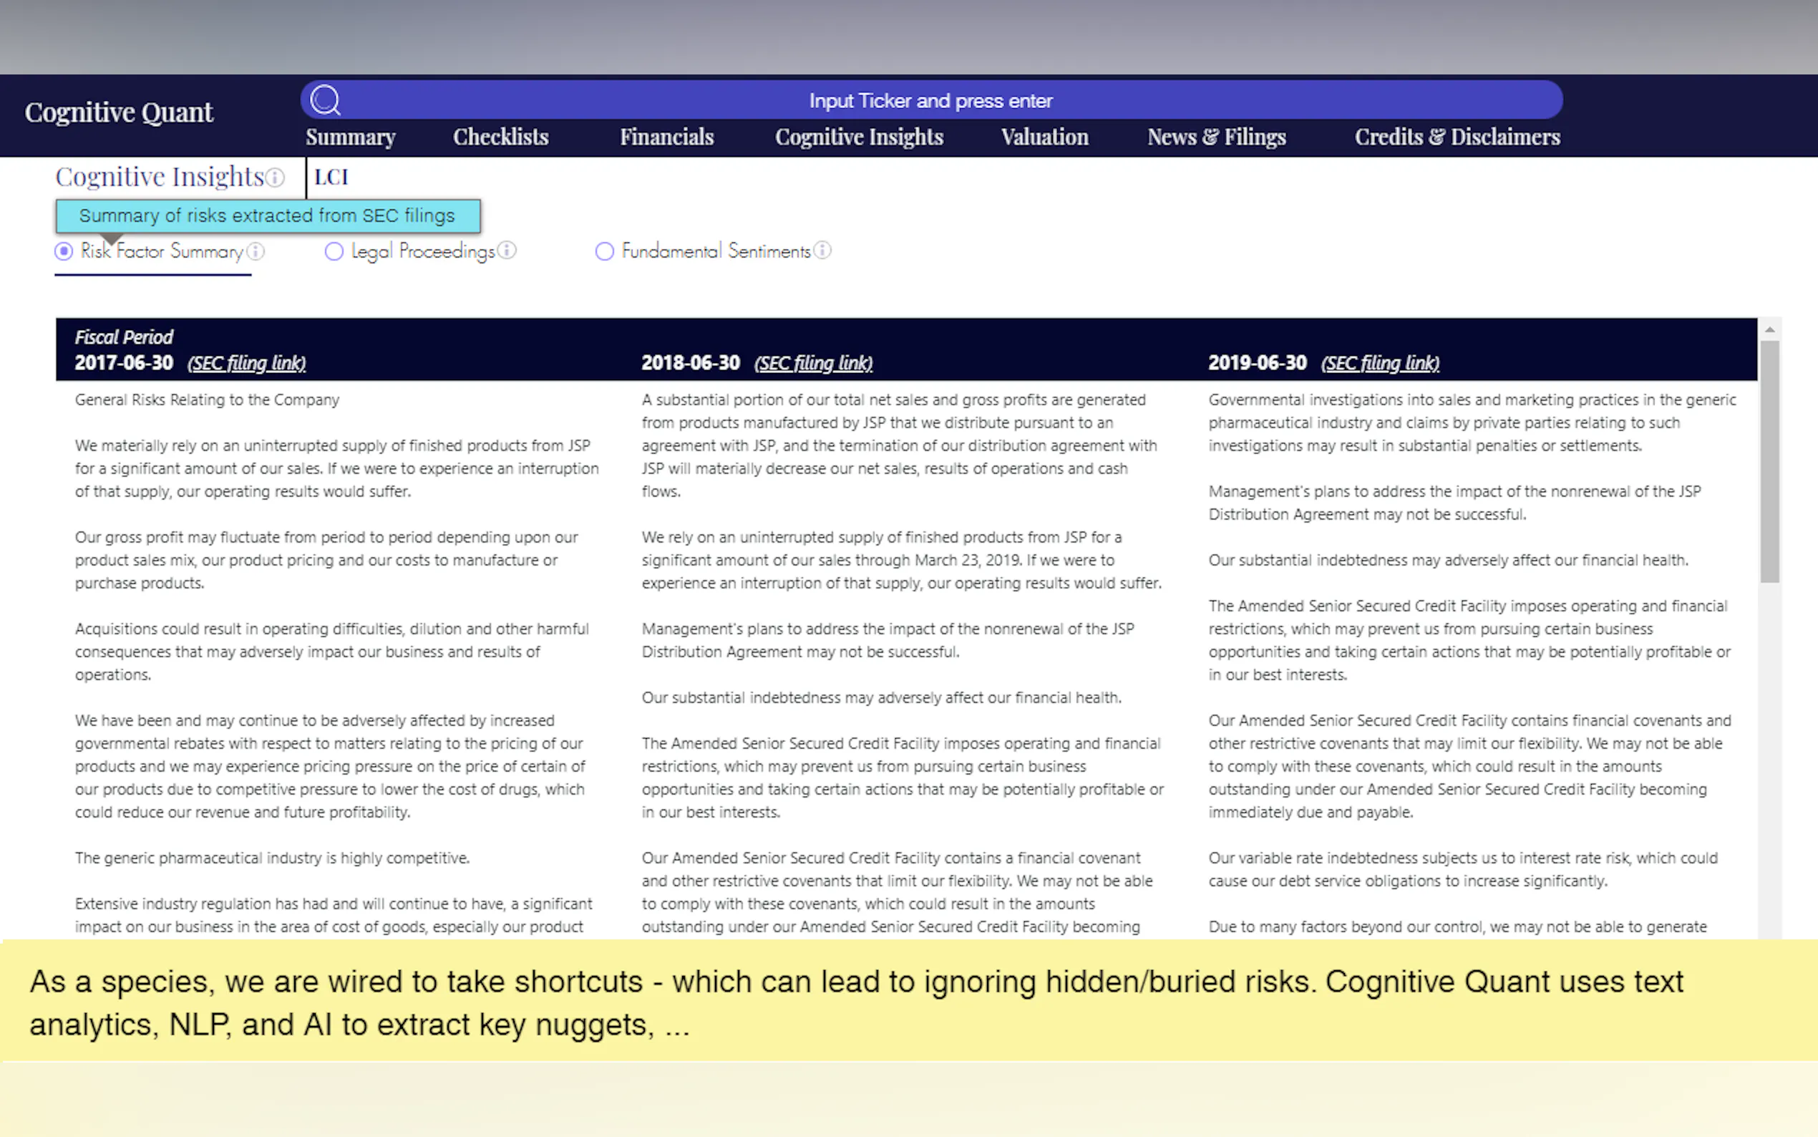Open News & Filings tab
This screenshot has height=1137, width=1818.
click(x=1216, y=137)
